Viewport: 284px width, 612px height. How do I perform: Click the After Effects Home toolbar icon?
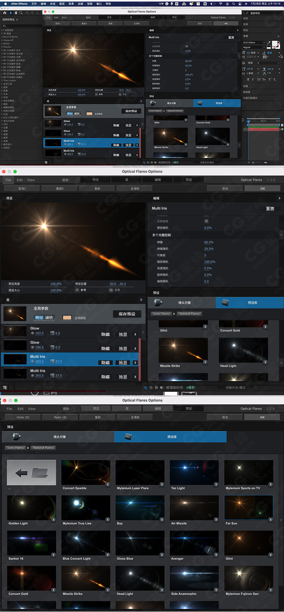(x=5, y=13)
